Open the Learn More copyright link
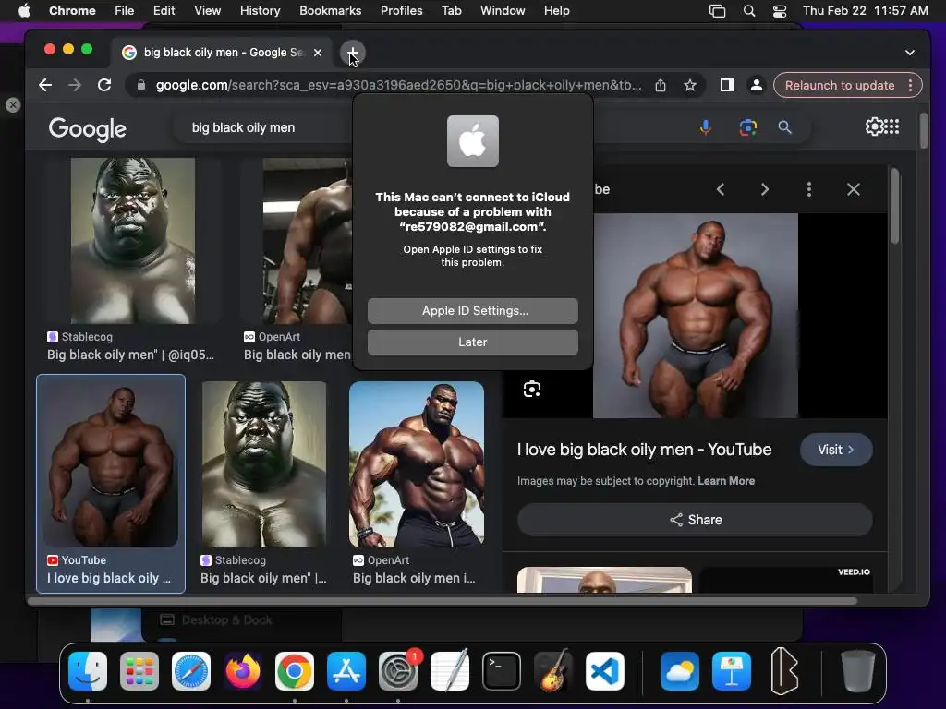This screenshot has width=946, height=709. point(726,481)
